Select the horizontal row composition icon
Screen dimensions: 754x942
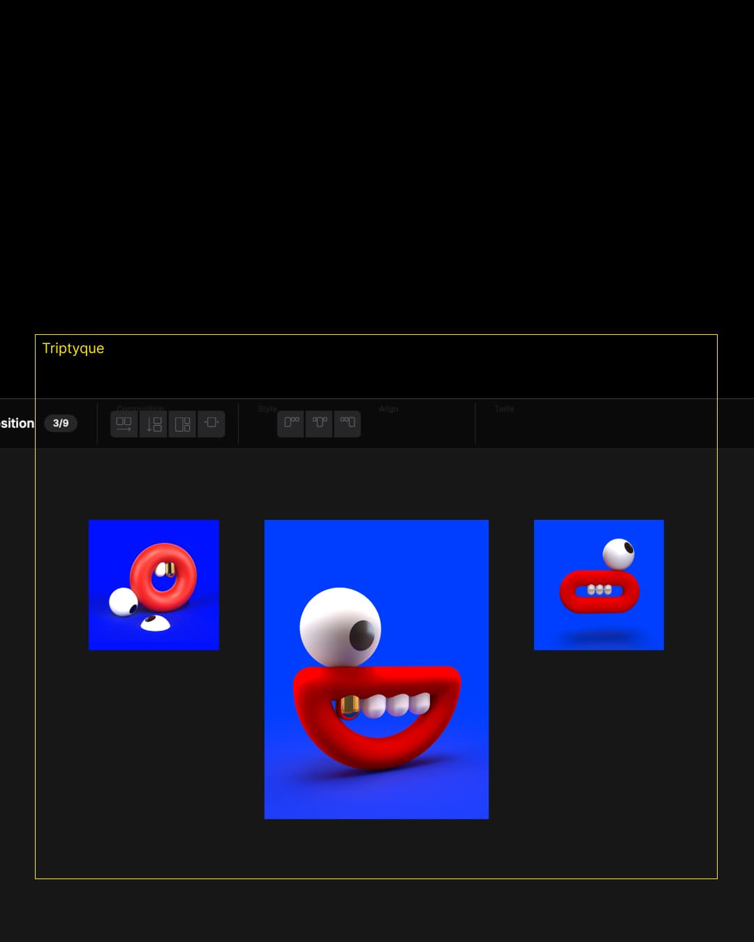pyautogui.click(x=124, y=424)
